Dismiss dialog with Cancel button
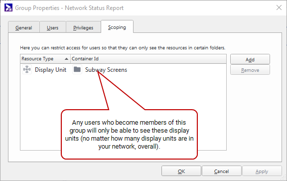 pos(221,171)
